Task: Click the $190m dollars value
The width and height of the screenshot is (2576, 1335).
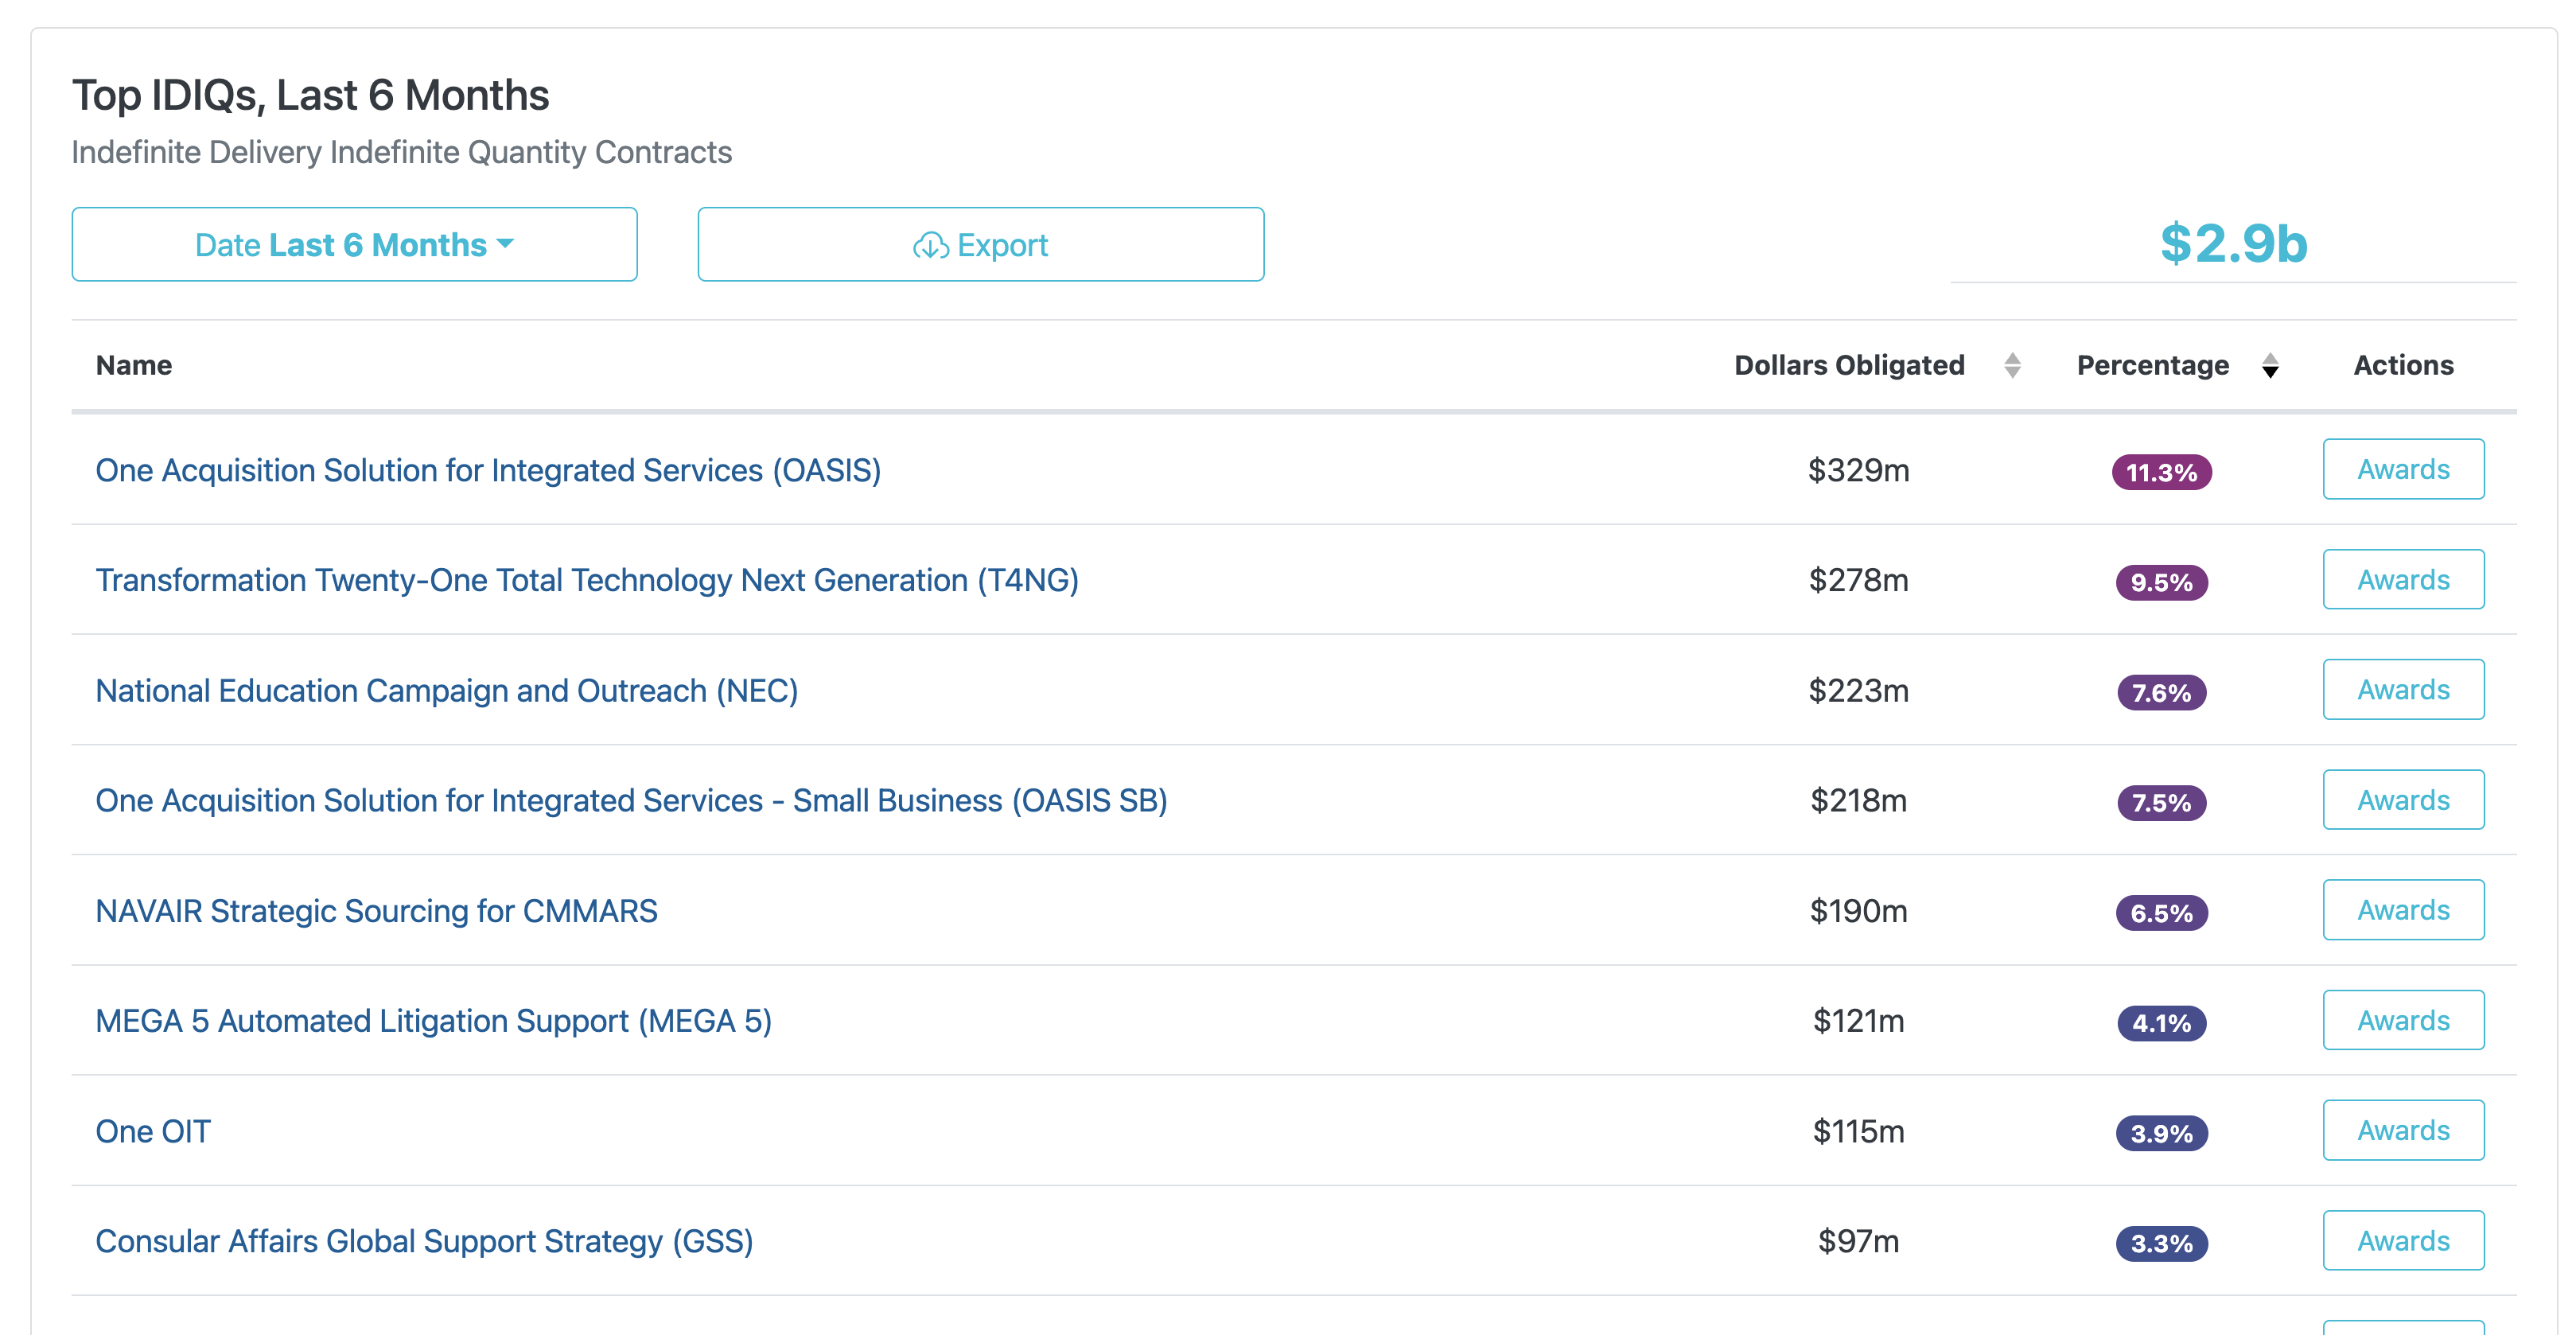Action: coord(1858,911)
